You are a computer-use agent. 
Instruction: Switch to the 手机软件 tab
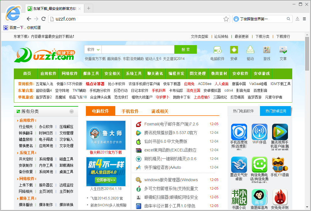(130, 111)
